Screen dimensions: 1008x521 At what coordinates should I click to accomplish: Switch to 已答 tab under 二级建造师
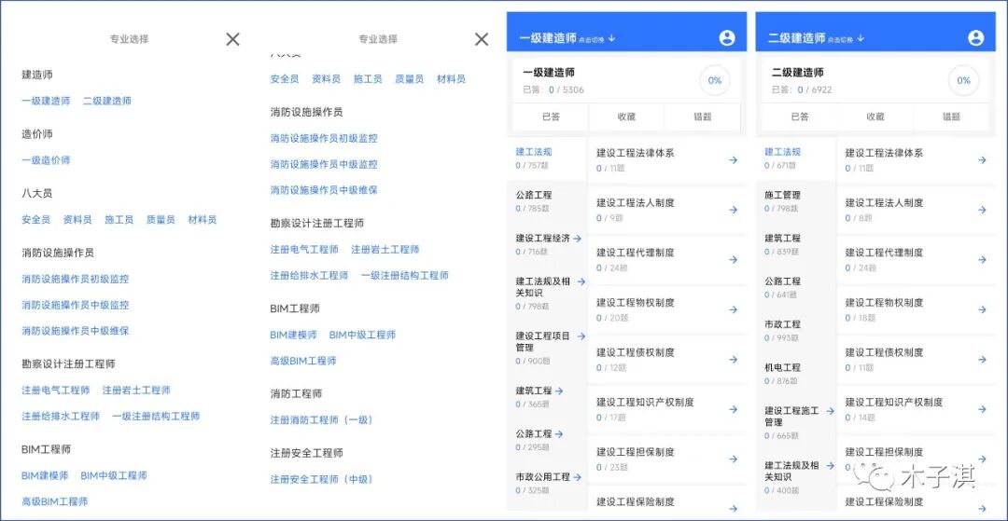tap(799, 117)
